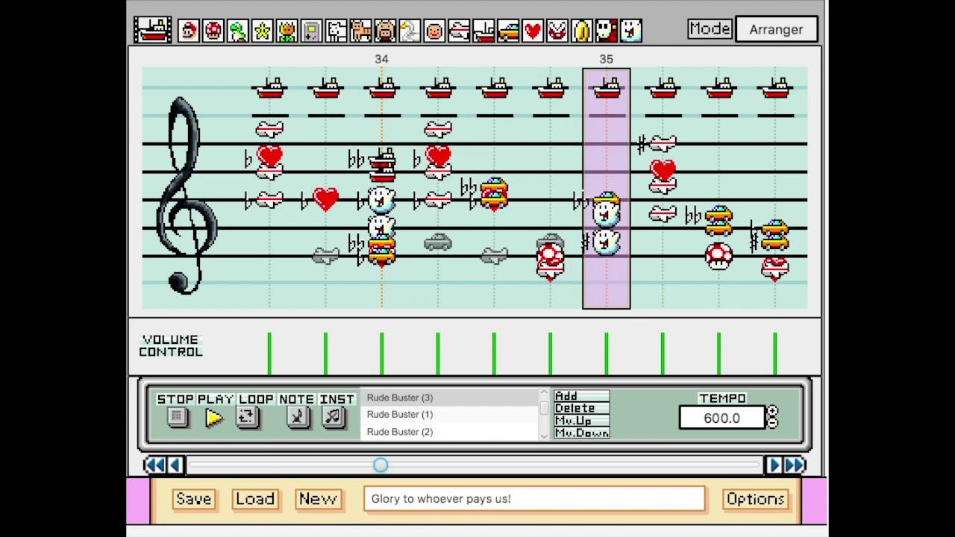Select the Yoshi instrument icon
The width and height of the screenshot is (955, 537).
(237, 31)
